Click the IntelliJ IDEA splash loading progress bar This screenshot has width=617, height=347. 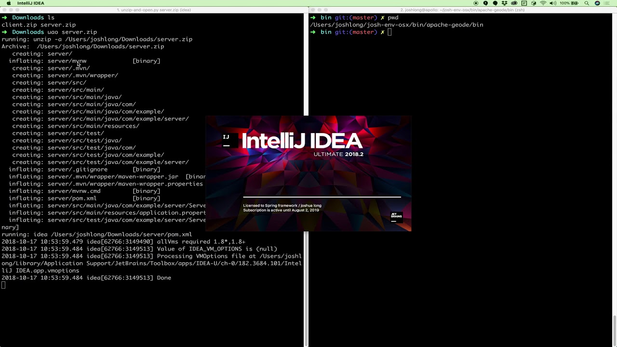[322, 197]
